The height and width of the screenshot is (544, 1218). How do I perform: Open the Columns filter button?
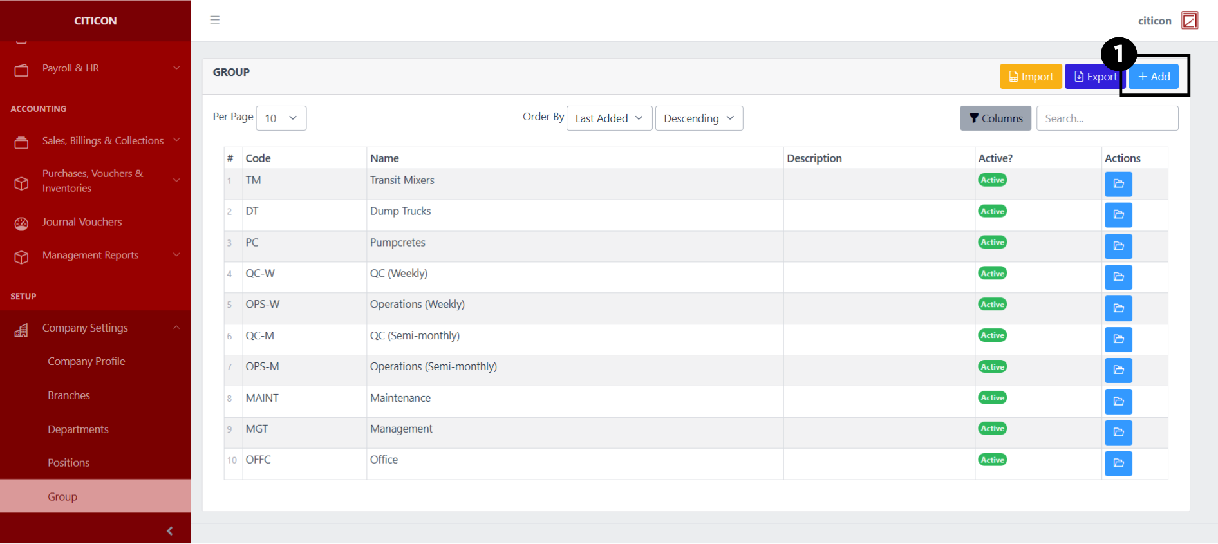pyautogui.click(x=995, y=118)
